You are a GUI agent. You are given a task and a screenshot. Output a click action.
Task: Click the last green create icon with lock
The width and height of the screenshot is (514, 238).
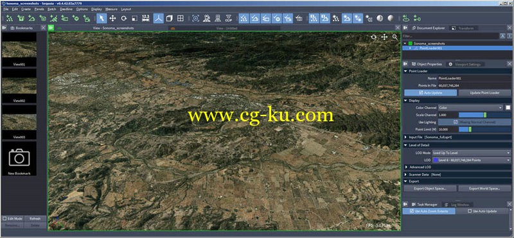point(87,19)
